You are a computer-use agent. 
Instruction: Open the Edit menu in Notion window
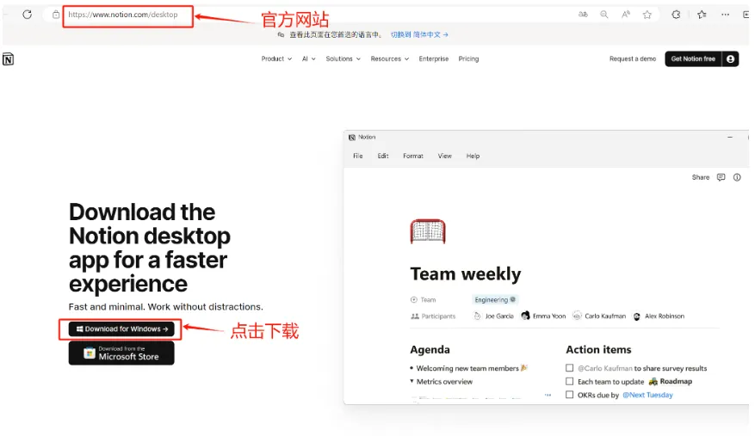point(383,156)
